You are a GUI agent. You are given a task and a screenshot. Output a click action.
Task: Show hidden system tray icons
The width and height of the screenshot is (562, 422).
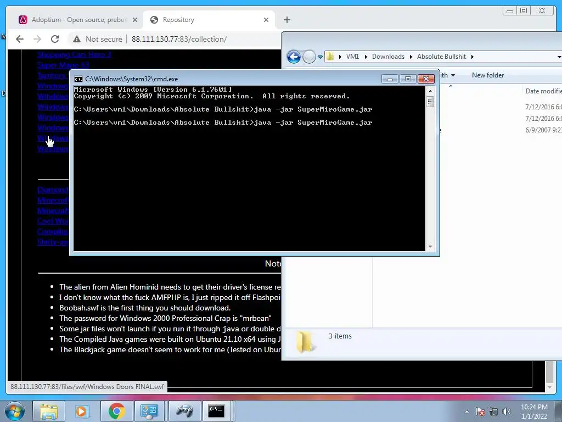click(x=467, y=412)
